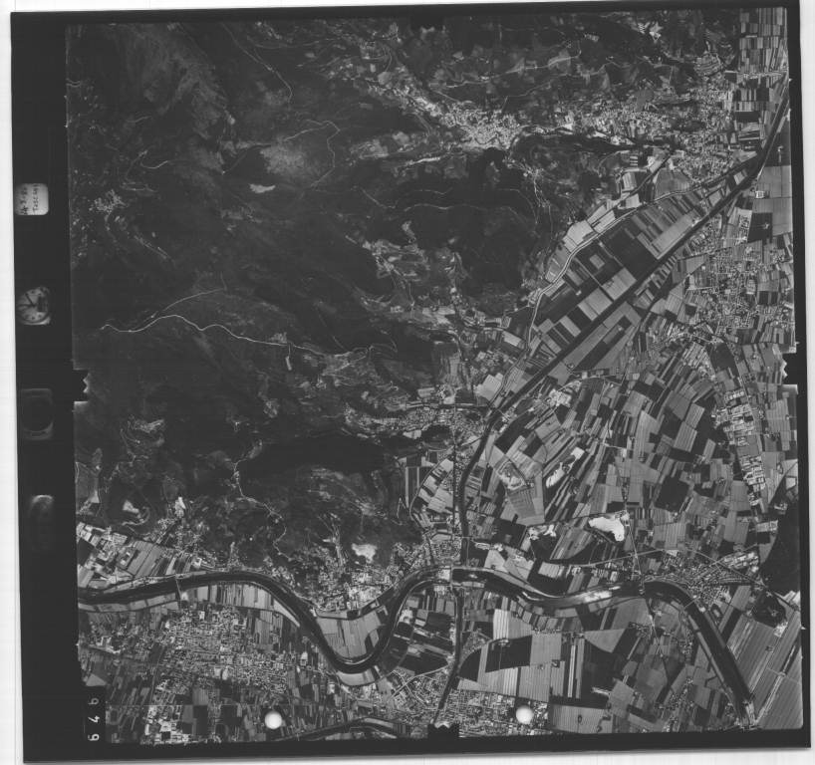This screenshot has width=815, height=765.
Task: Click the bright white quarry patch near the river
Action: [x=364, y=549]
